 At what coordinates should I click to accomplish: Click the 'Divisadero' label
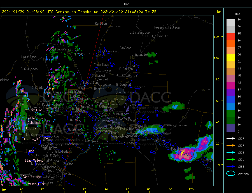137,87
